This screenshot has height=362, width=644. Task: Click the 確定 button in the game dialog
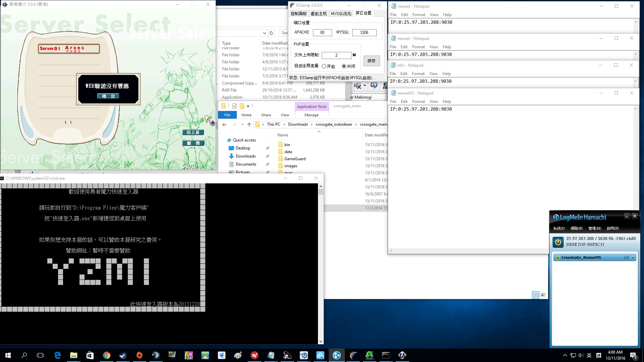pos(108,96)
